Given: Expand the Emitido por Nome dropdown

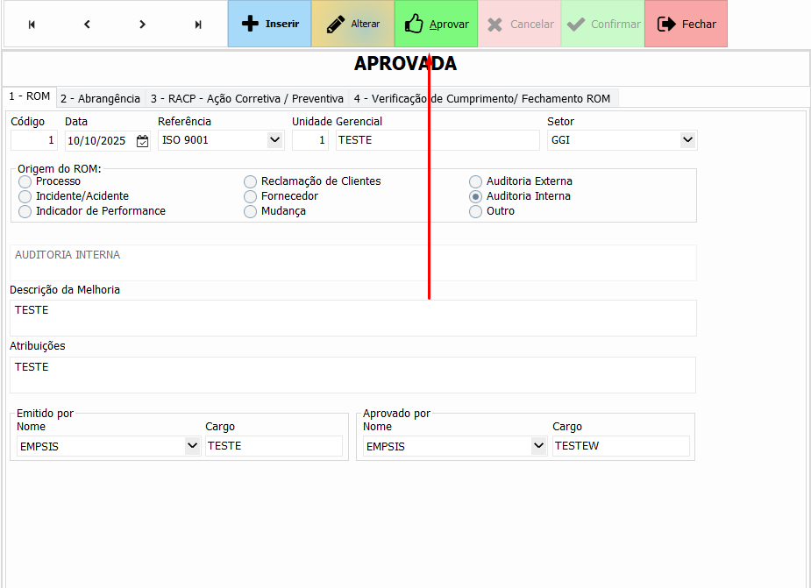Looking at the screenshot, I should click(x=192, y=445).
